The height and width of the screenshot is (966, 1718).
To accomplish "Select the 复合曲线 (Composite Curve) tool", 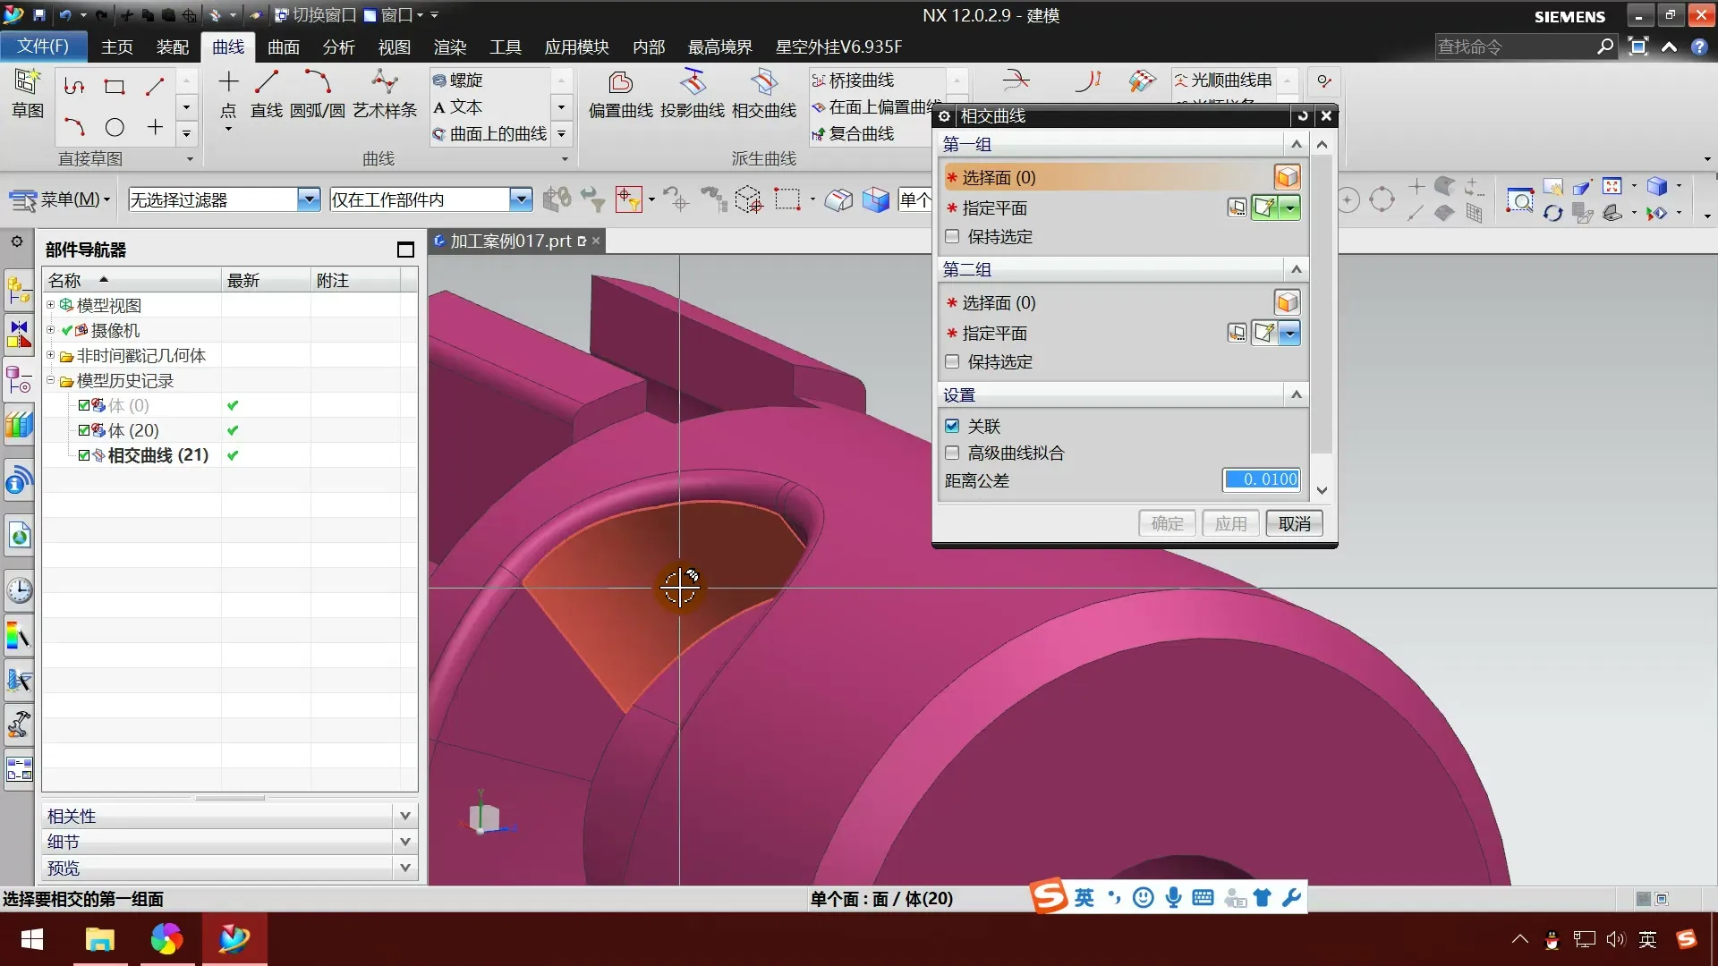I will 855,133.
